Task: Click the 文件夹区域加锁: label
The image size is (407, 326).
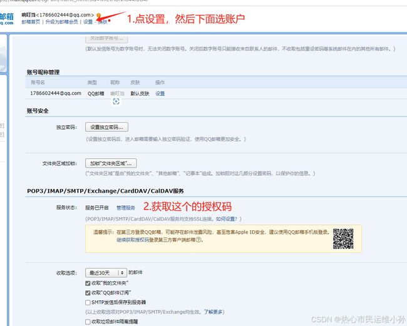Action: pyautogui.click(x=59, y=164)
